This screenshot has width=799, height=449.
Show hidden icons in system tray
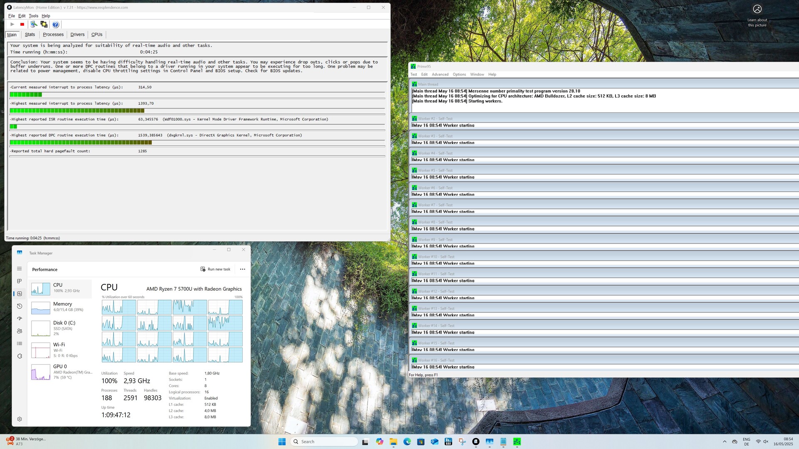(x=725, y=442)
